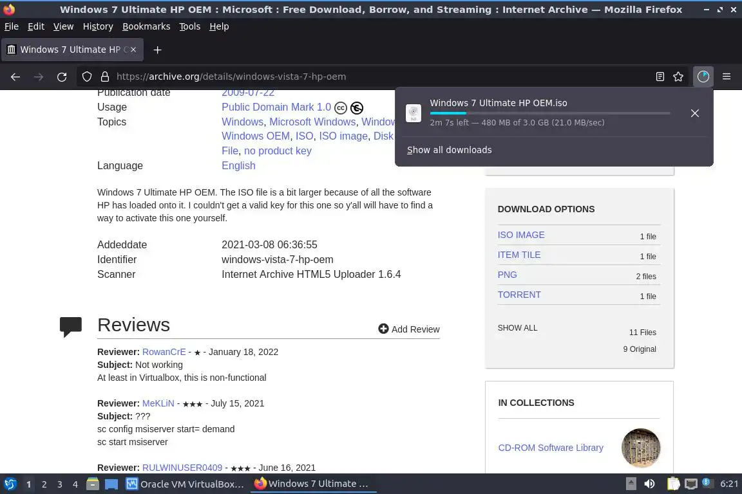Expand TORRENT download option
The height and width of the screenshot is (494, 742).
pyautogui.click(x=519, y=295)
